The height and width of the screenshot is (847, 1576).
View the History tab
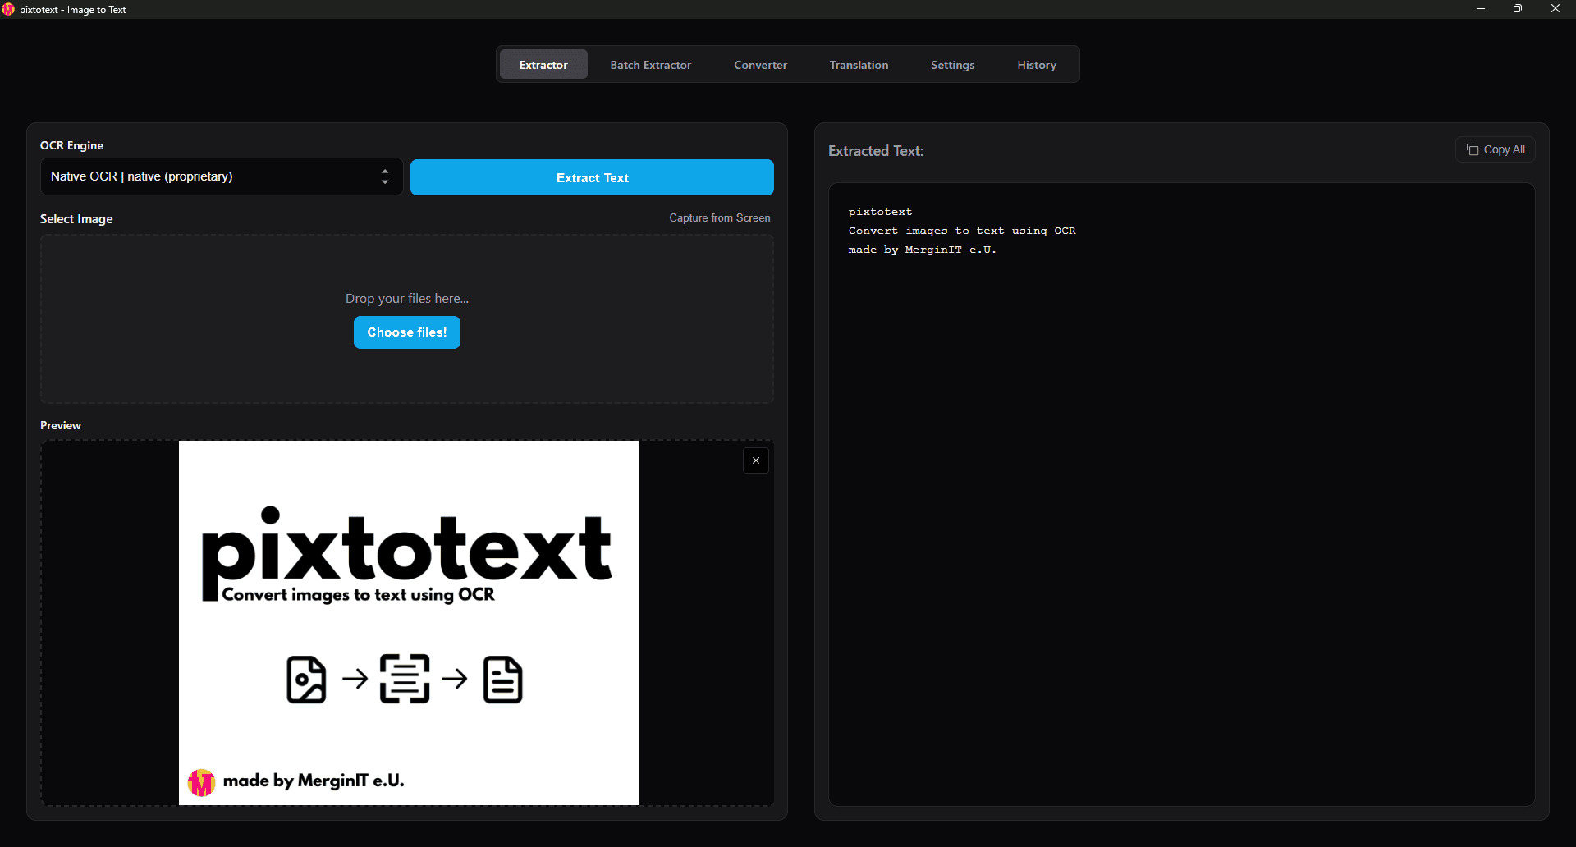1036,64
